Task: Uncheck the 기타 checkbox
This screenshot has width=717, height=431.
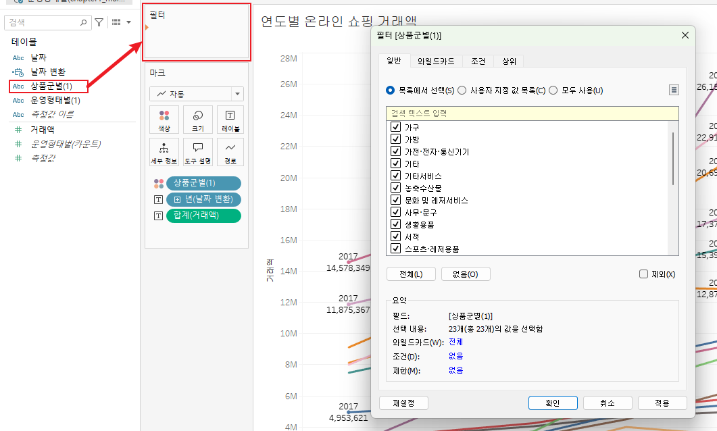Action: tap(396, 163)
